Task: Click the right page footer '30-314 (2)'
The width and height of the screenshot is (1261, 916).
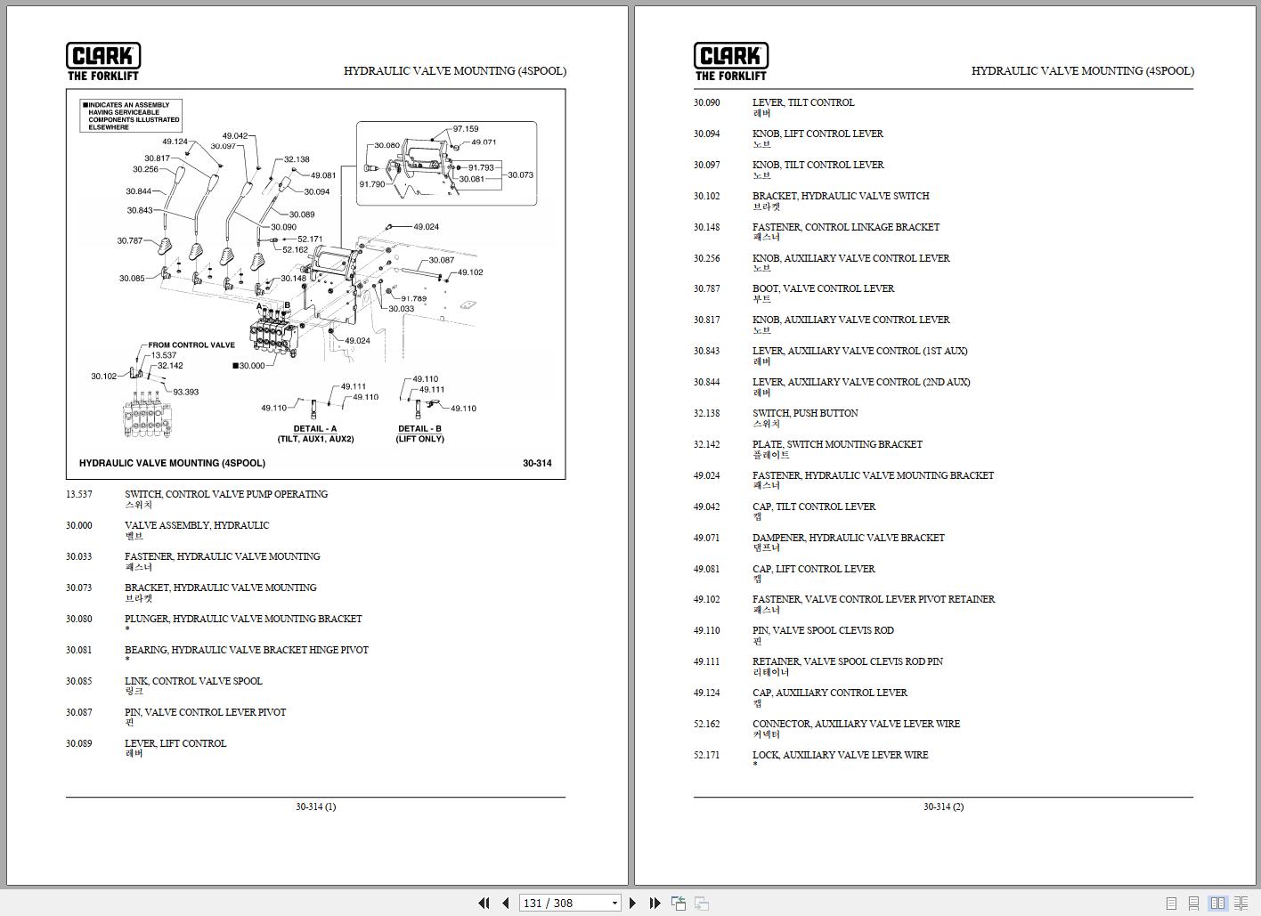Action: pos(943,807)
